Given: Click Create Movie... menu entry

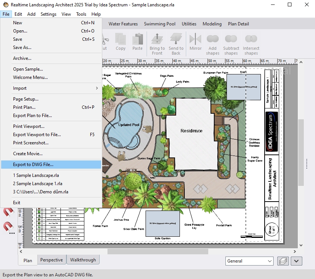Looking at the screenshot, I should click(x=51, y=154).
